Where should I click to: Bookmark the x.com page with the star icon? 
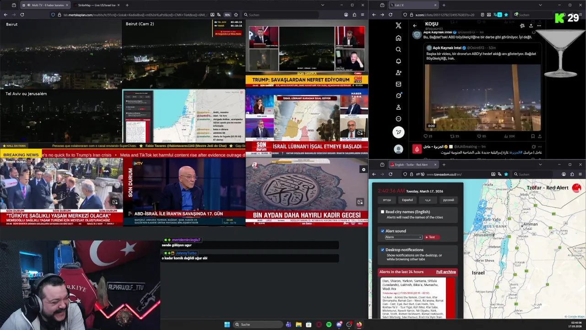tap(506, 15)
